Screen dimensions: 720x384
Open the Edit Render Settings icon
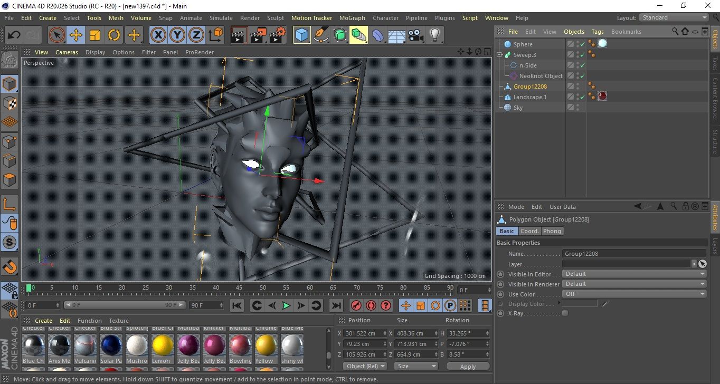(277, 35)
